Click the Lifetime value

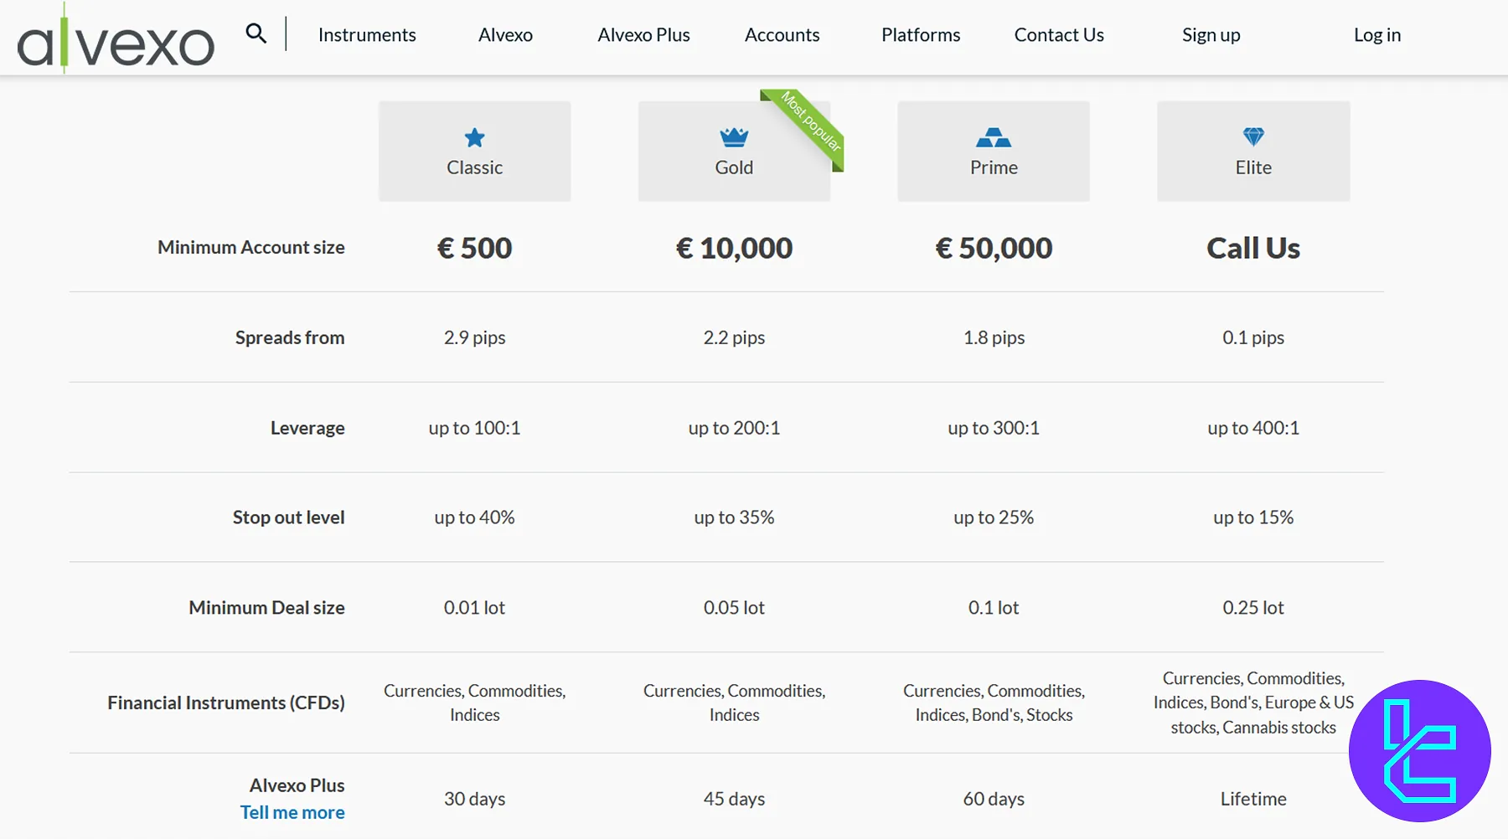coord(1253,799)
